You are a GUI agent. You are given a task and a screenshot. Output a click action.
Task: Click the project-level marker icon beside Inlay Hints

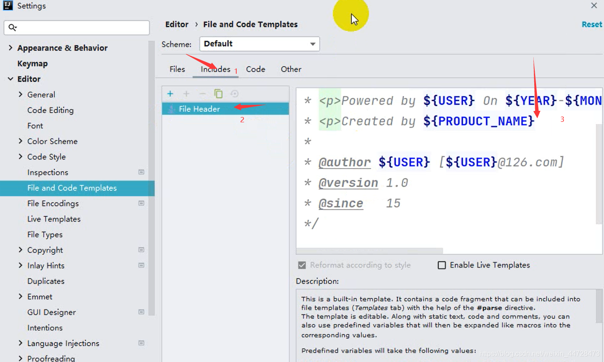pyautogui.click(x=141, y=265)
